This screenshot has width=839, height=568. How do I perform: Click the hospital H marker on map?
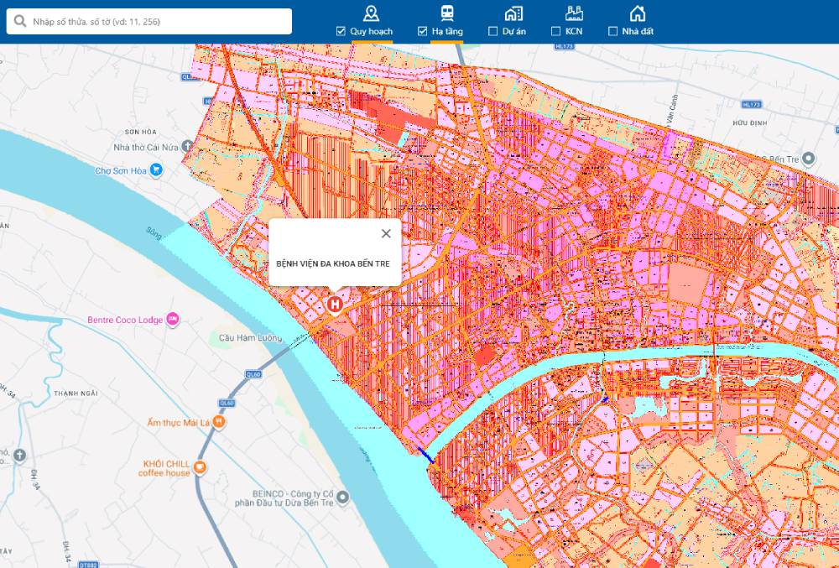click(x=336, y=304)
